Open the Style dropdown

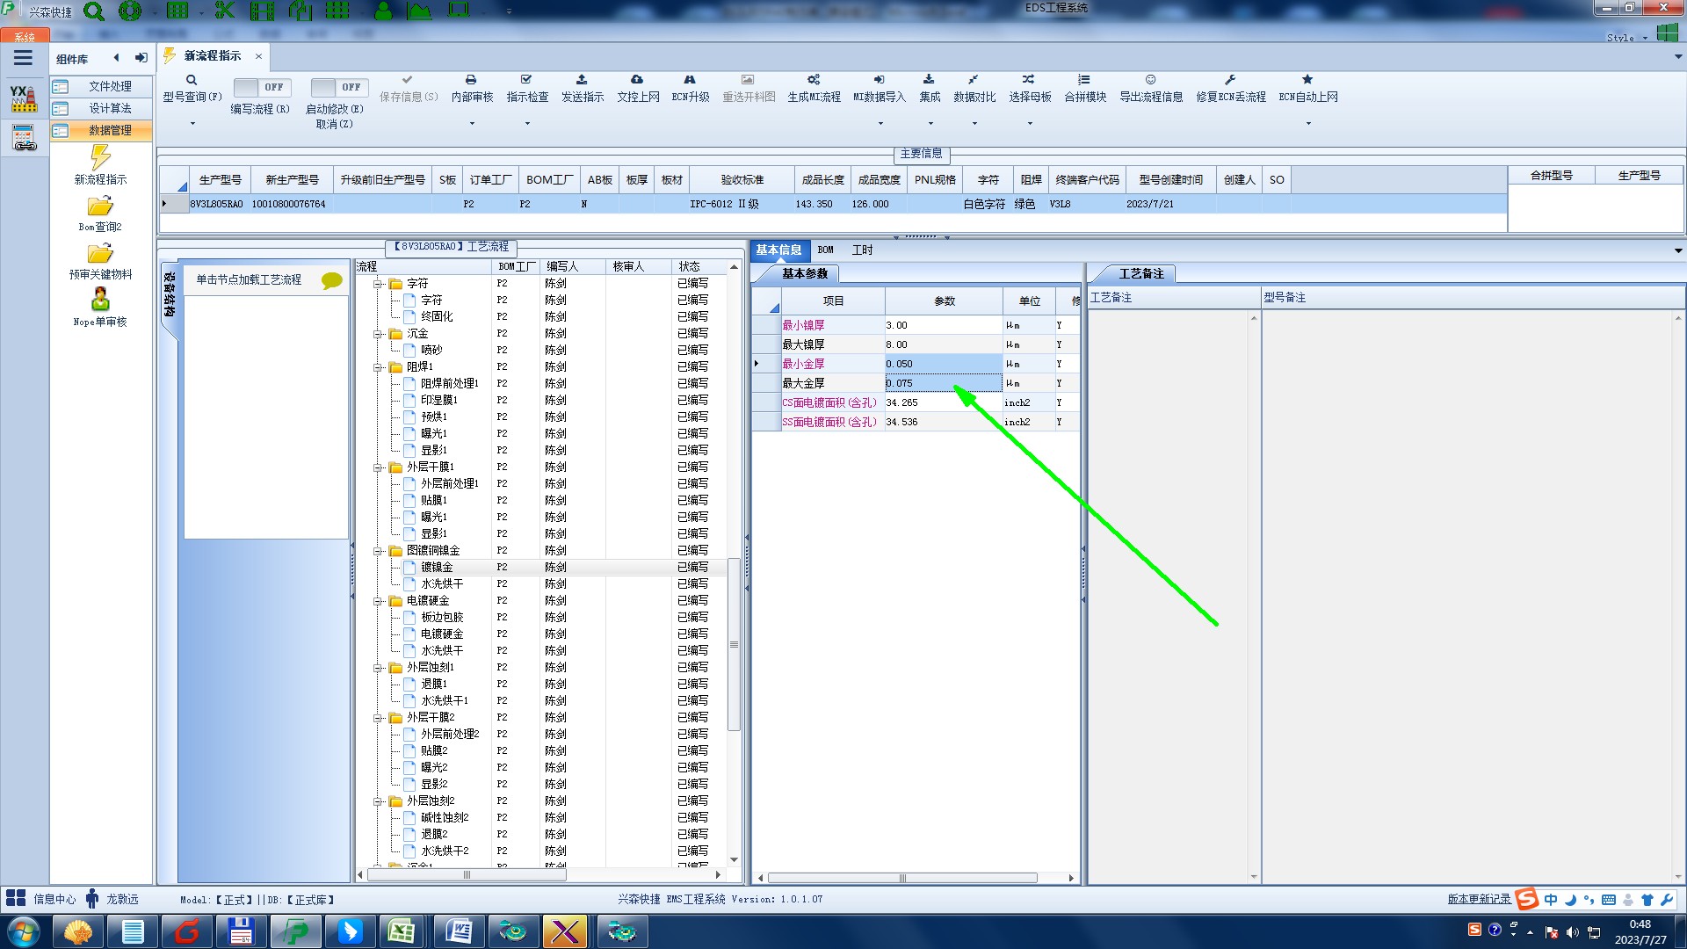pyautogui.click(x=1626, y=38)
